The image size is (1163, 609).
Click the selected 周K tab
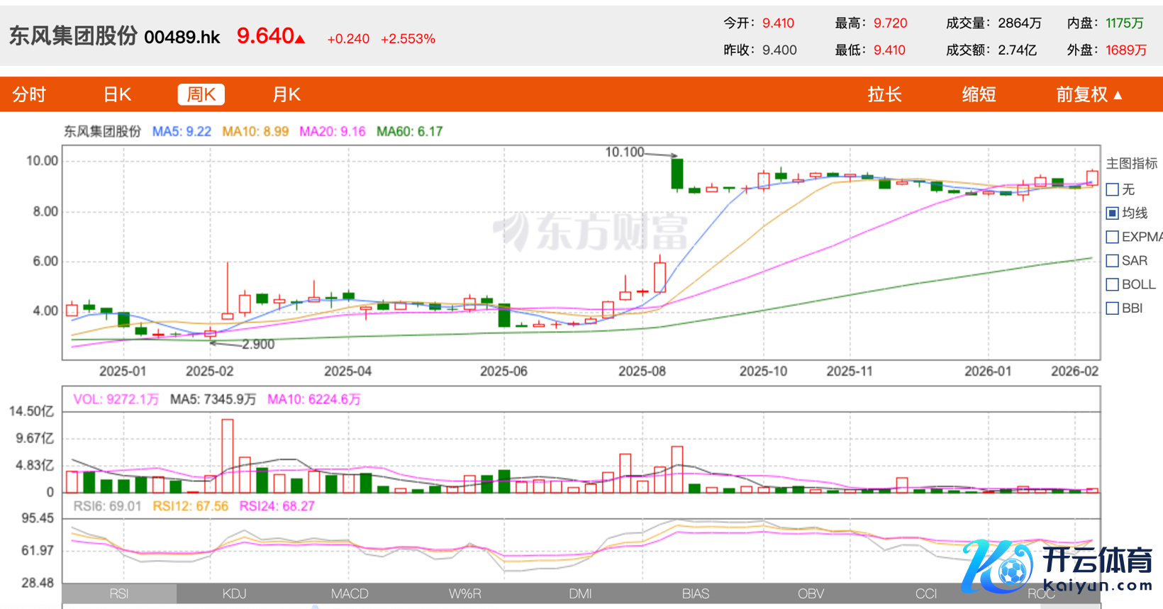pos(201,94)
